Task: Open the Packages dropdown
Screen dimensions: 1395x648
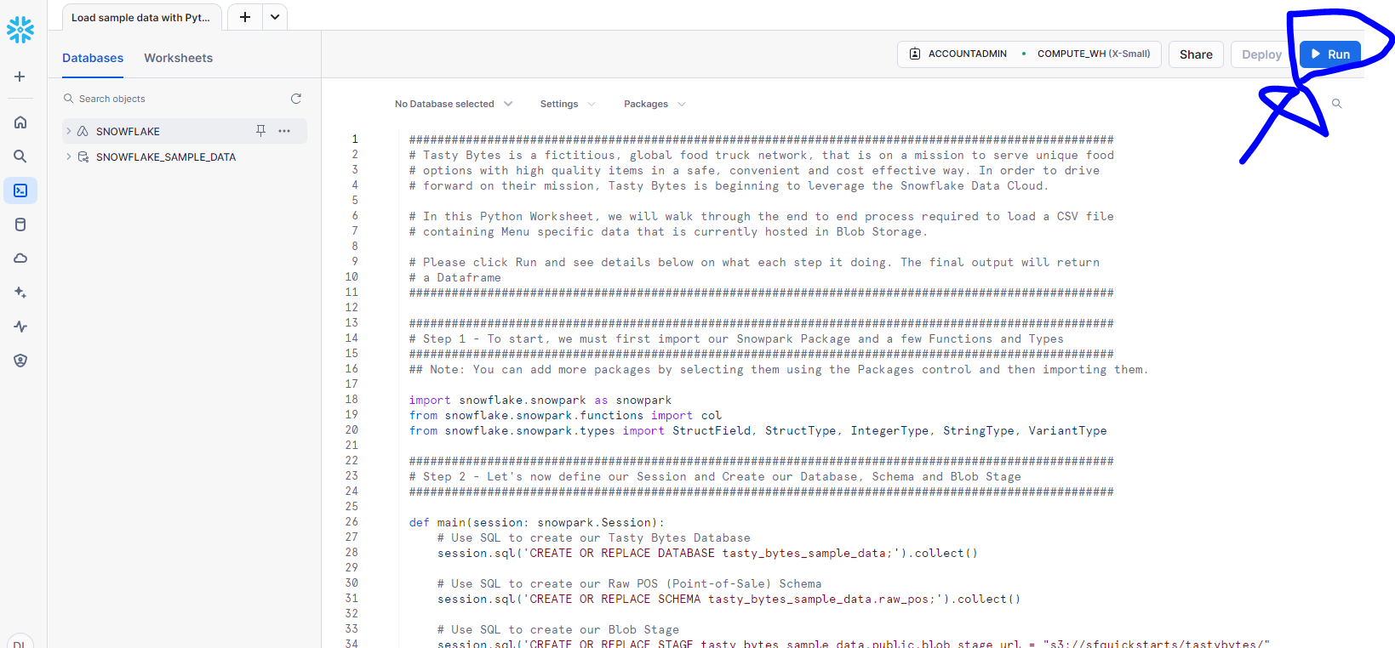Action: [x=655, y=104]
